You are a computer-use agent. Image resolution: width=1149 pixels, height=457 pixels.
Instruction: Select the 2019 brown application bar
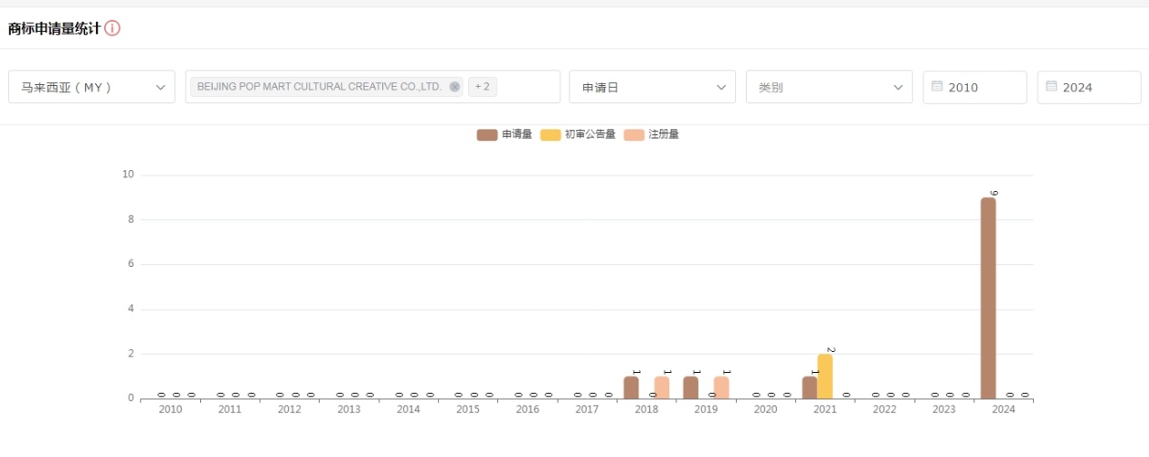(691, 387)
